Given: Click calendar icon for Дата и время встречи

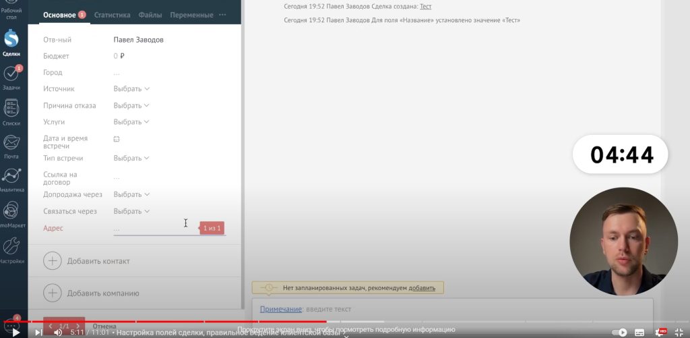Looking at the screenshot, I should click(x=117, y=139).
